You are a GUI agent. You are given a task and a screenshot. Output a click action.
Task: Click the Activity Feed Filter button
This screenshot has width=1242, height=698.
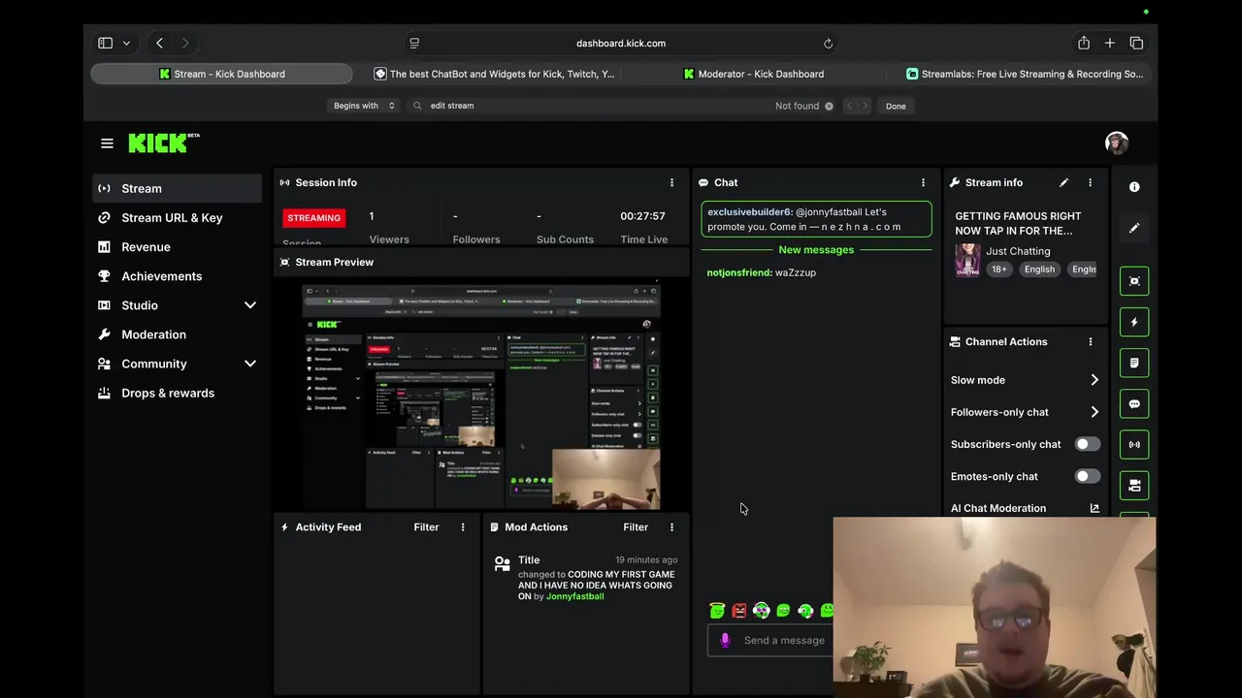pos(426,527)
